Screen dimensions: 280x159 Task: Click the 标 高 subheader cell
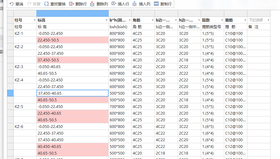(73, 27)
